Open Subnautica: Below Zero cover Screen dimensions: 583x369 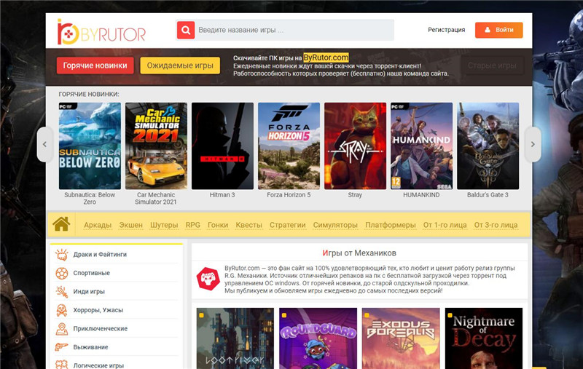pyautogui.click(x=90, y=146)
